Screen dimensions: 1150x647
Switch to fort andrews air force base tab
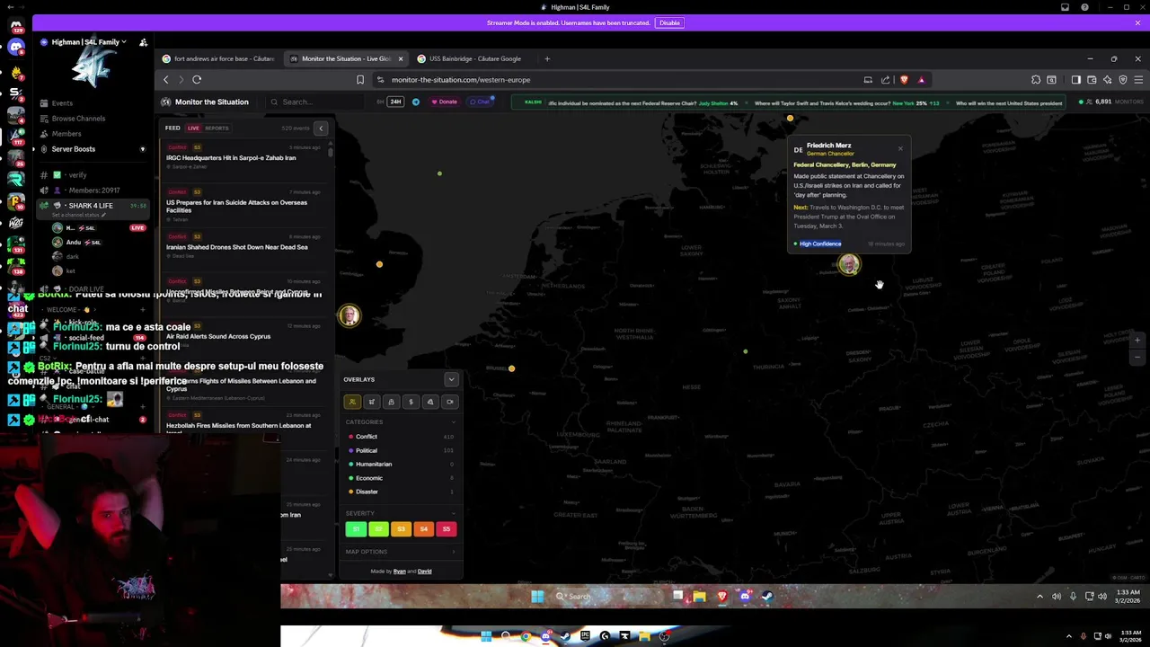218,59
